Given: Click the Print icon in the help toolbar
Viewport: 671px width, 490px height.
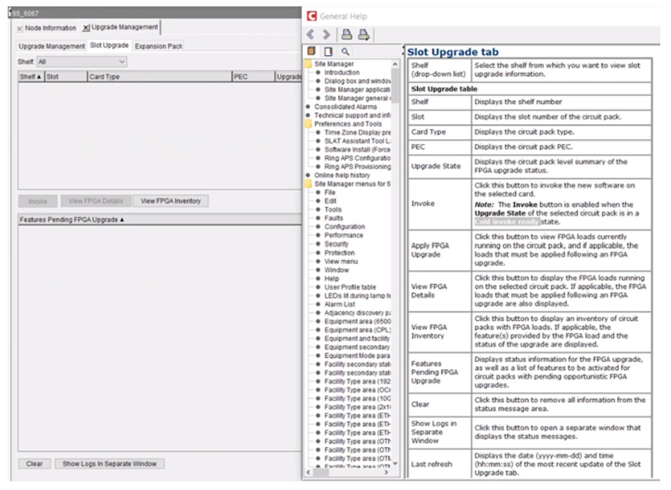Looking at the screenshot, I should coord(347,34).
